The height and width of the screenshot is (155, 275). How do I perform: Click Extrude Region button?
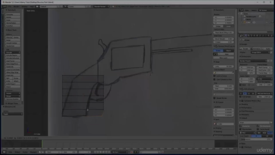pos(13,55)
